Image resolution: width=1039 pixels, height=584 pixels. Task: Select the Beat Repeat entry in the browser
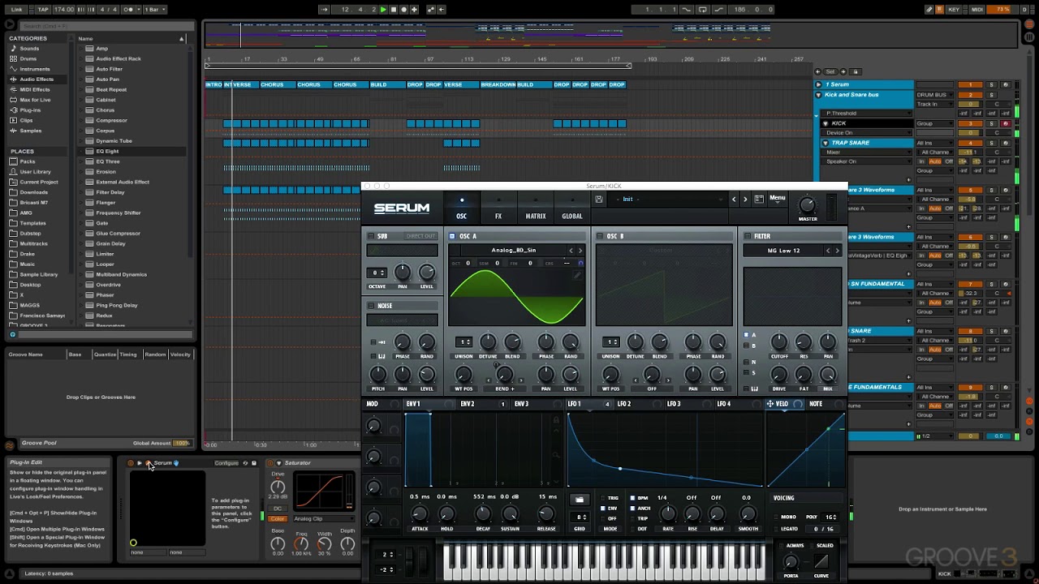(x=111, y=89)
